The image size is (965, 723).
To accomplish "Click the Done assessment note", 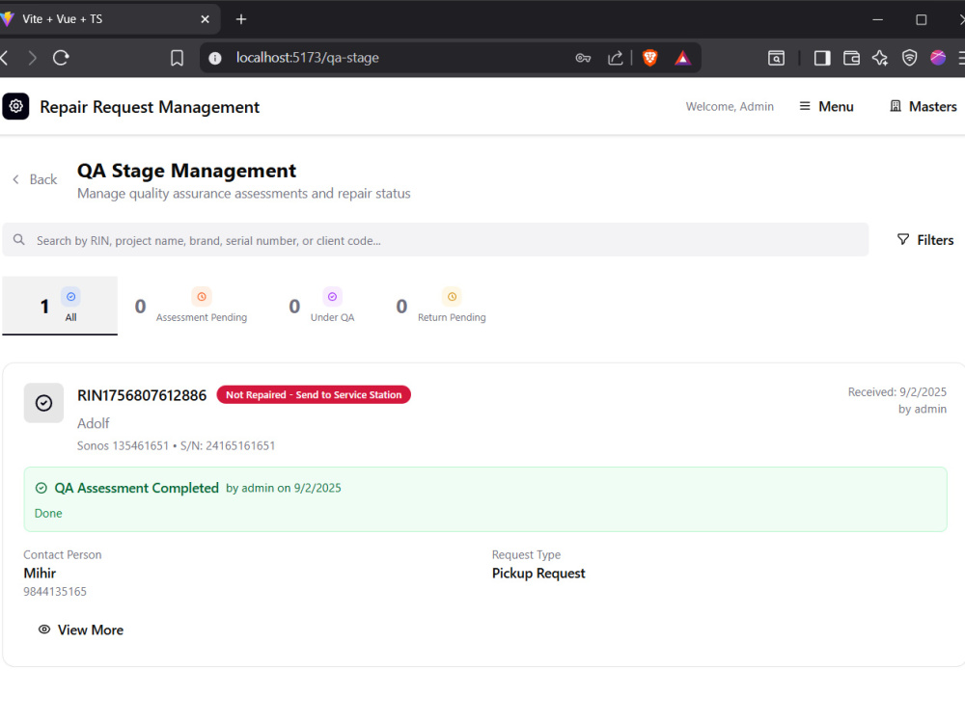I will coord(48,514).
